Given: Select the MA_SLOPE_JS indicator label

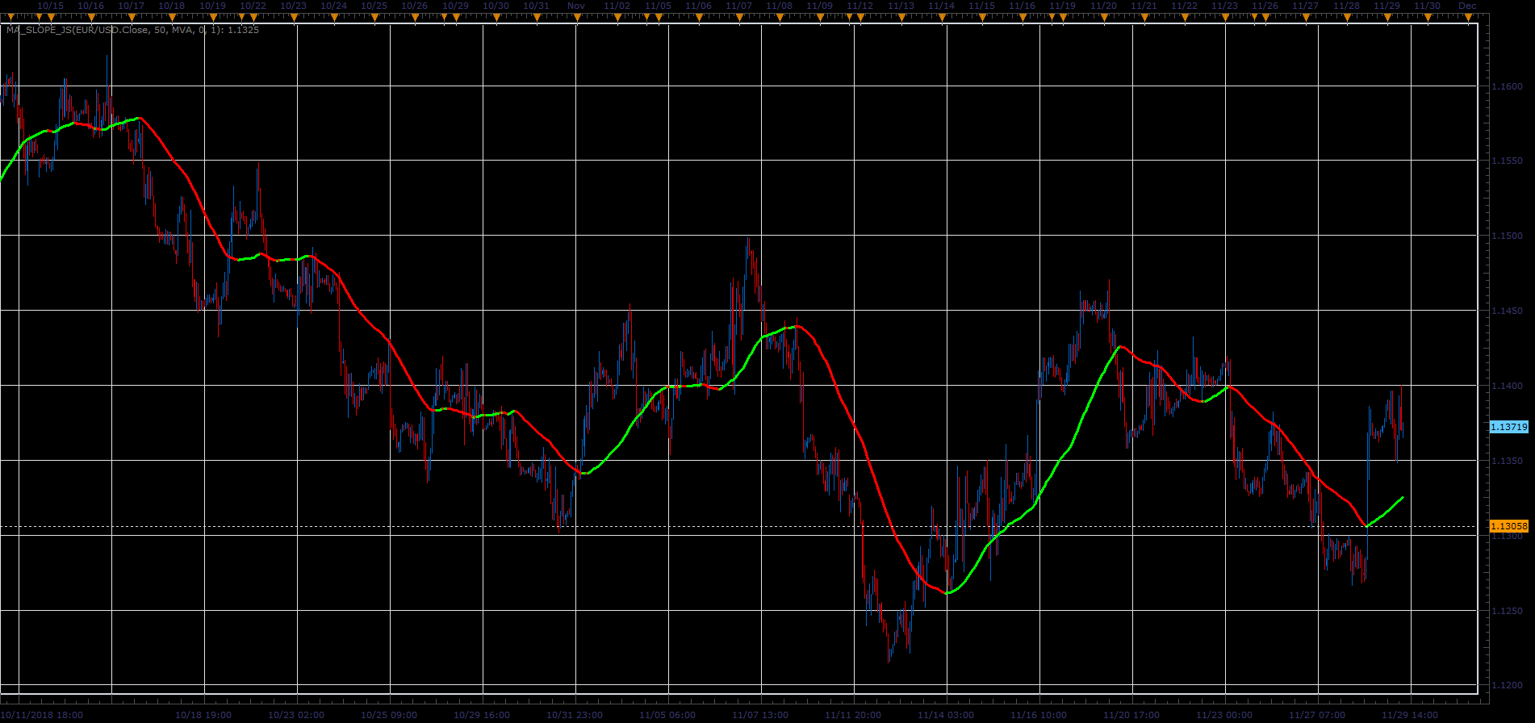Looking at the screenshot, I should coord(132,30).
